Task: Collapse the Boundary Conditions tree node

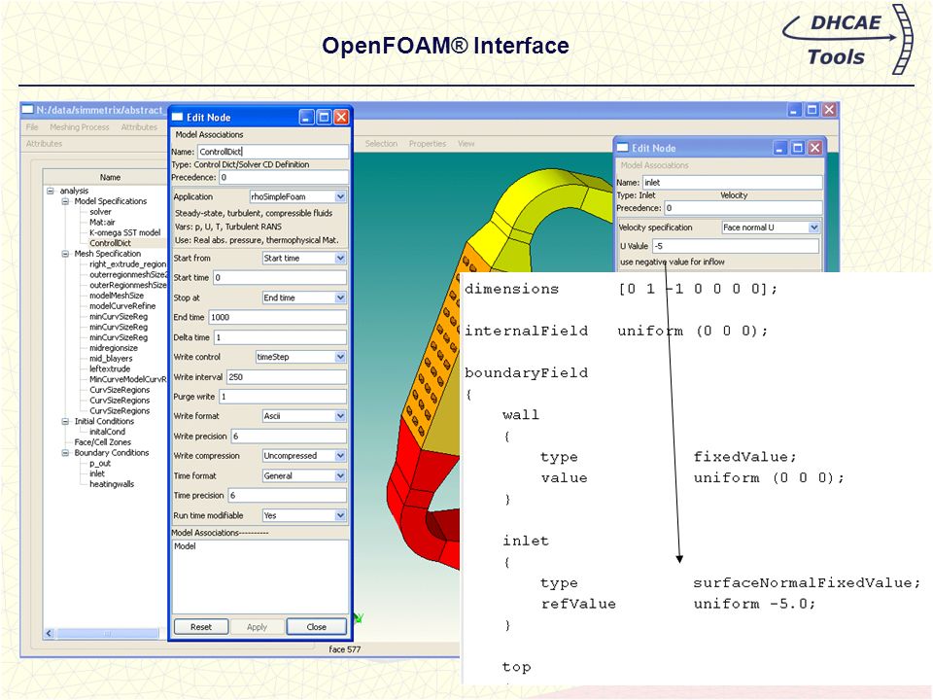Action: click(x=65, y=453)
